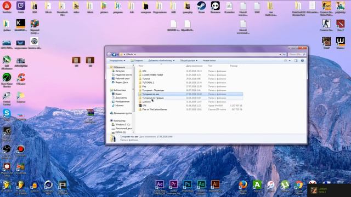
Task: Expand the address bar history dropdown
Action: click(280, 54)
